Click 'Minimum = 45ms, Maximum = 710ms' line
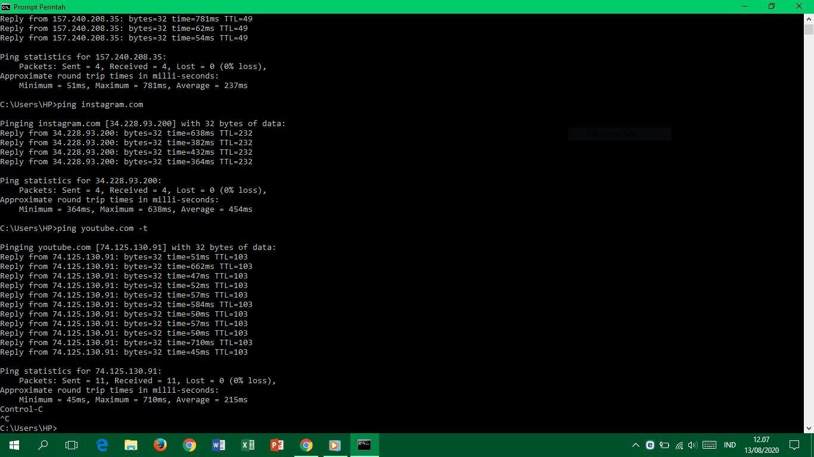 click(x=133, y=400)
